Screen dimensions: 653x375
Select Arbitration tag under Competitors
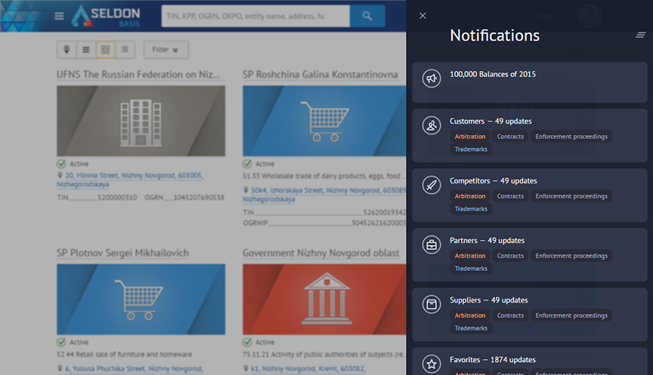click(x=470, y=196)
